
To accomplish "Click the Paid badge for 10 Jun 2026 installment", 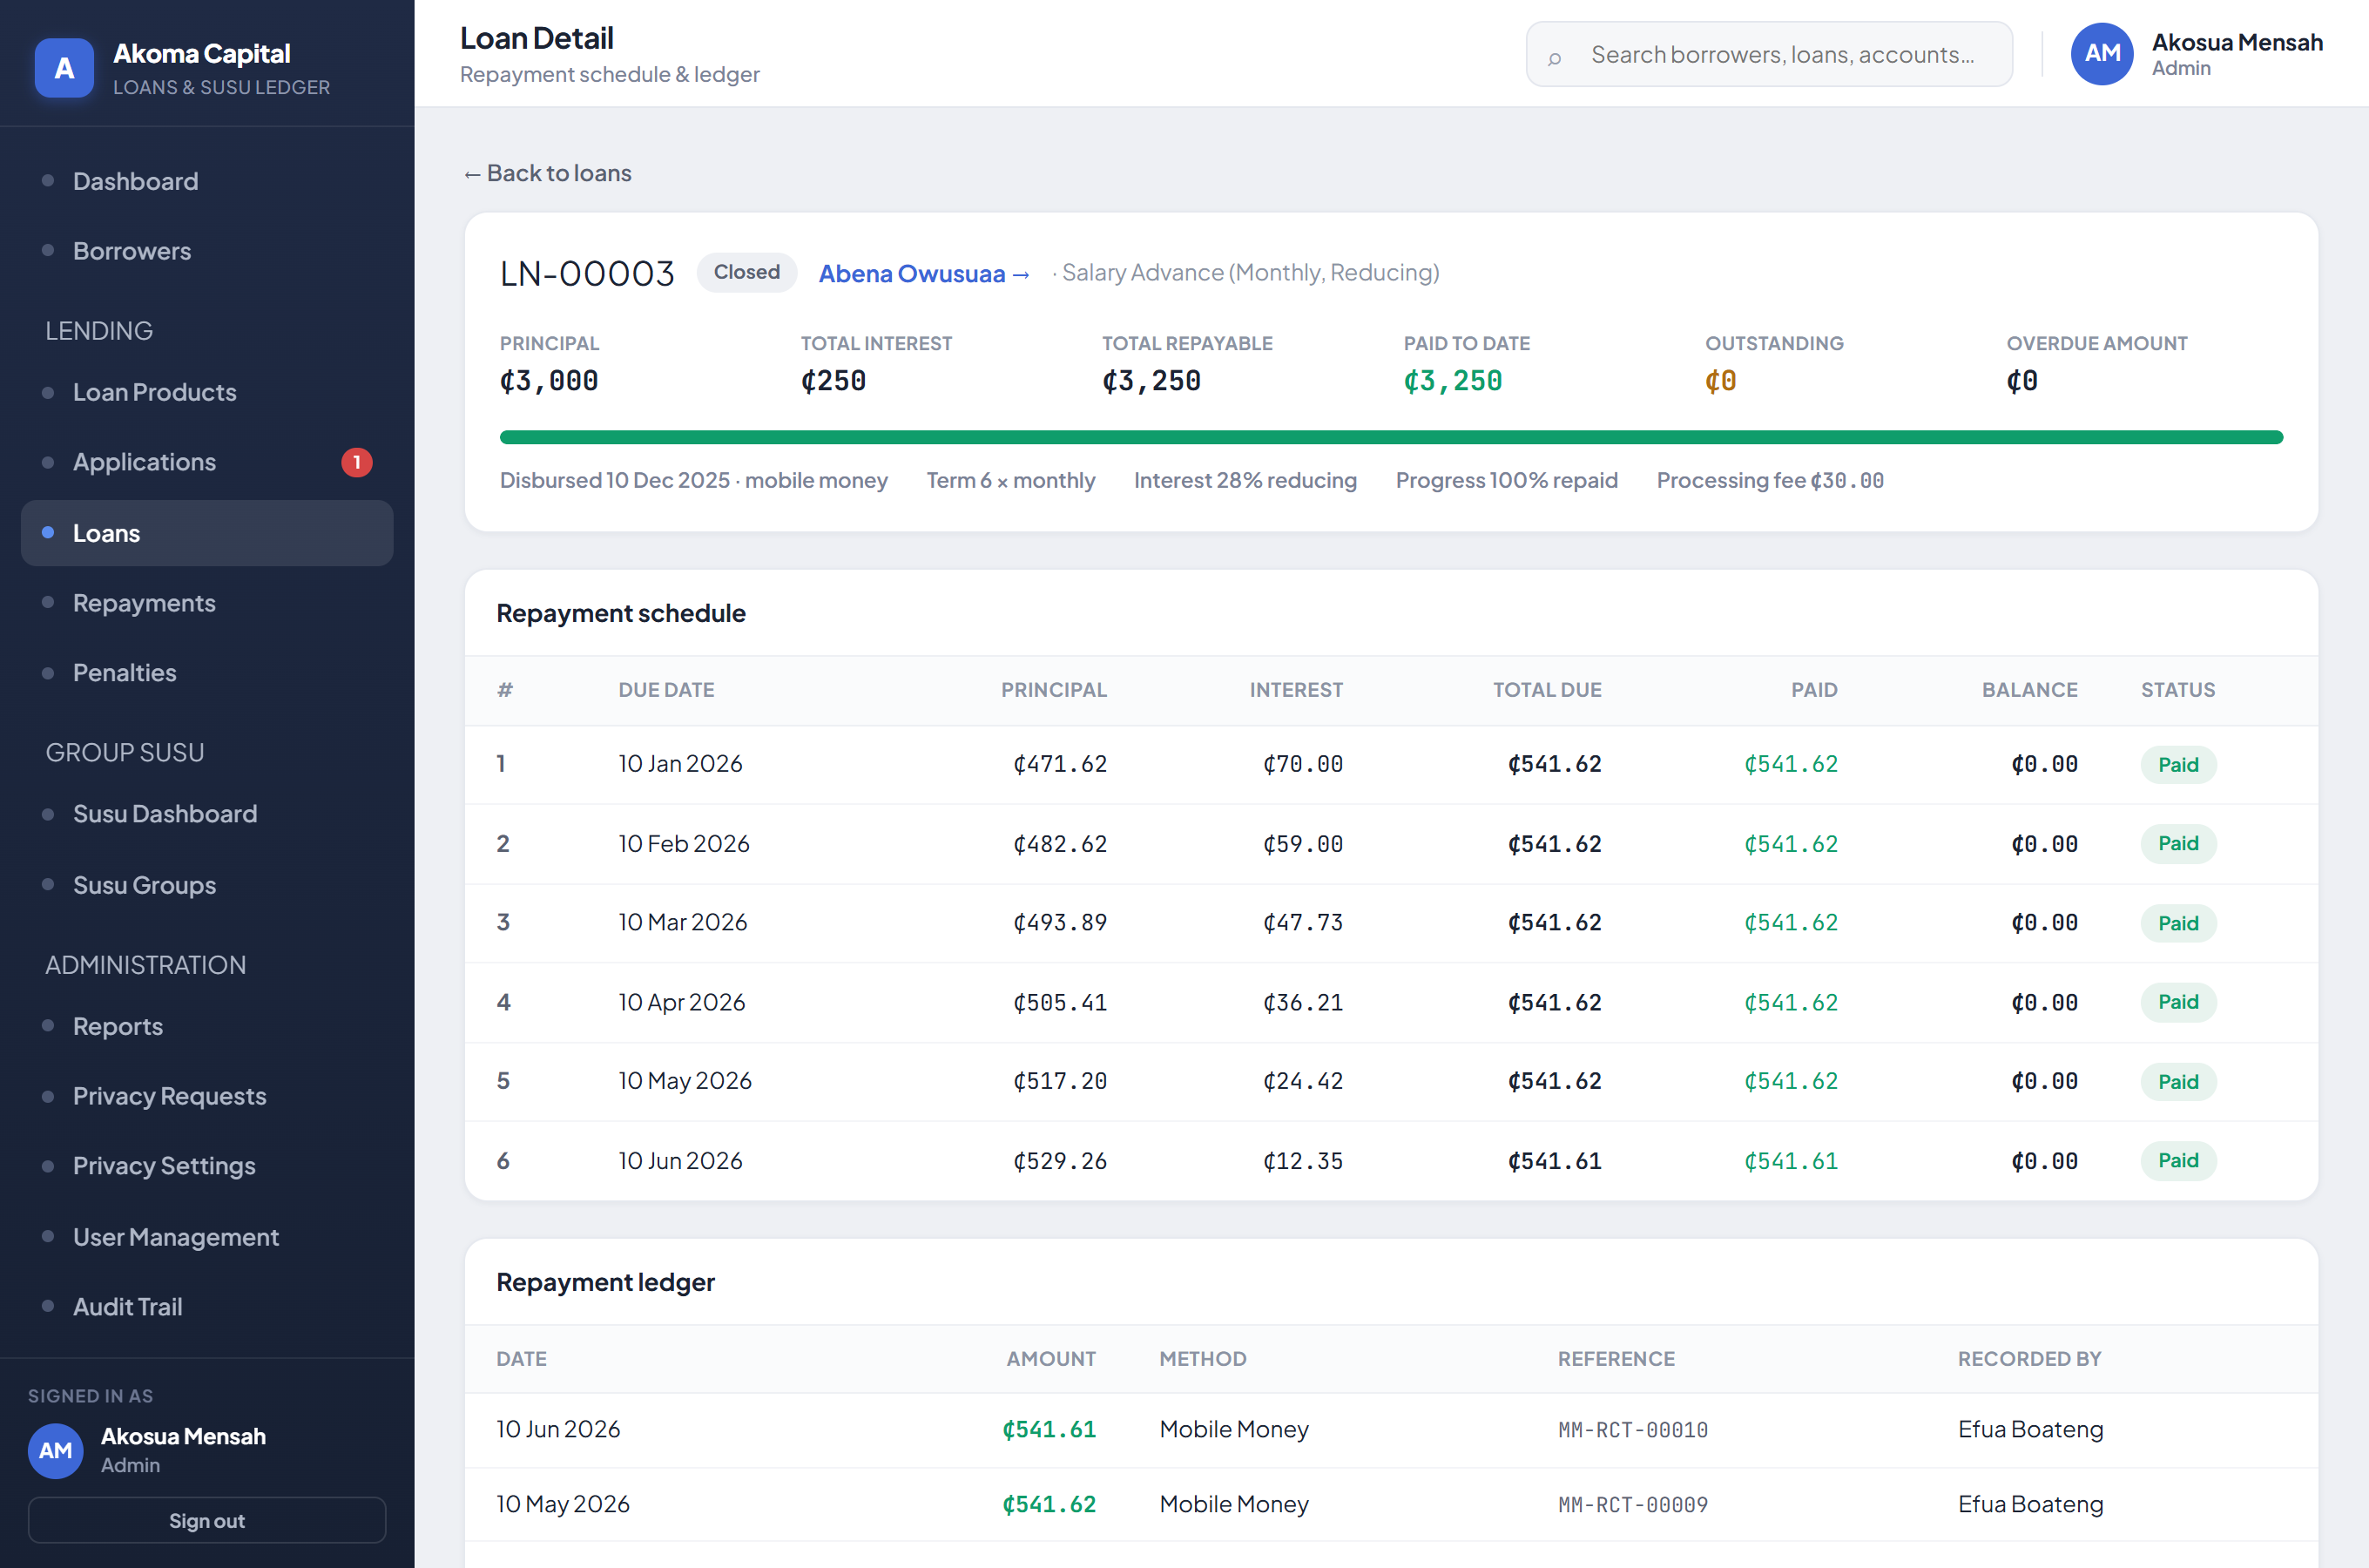I will [2178, 1161].
